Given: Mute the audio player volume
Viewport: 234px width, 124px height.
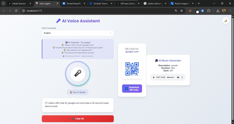Looking at the screenshot, I should tap(178, 77).
